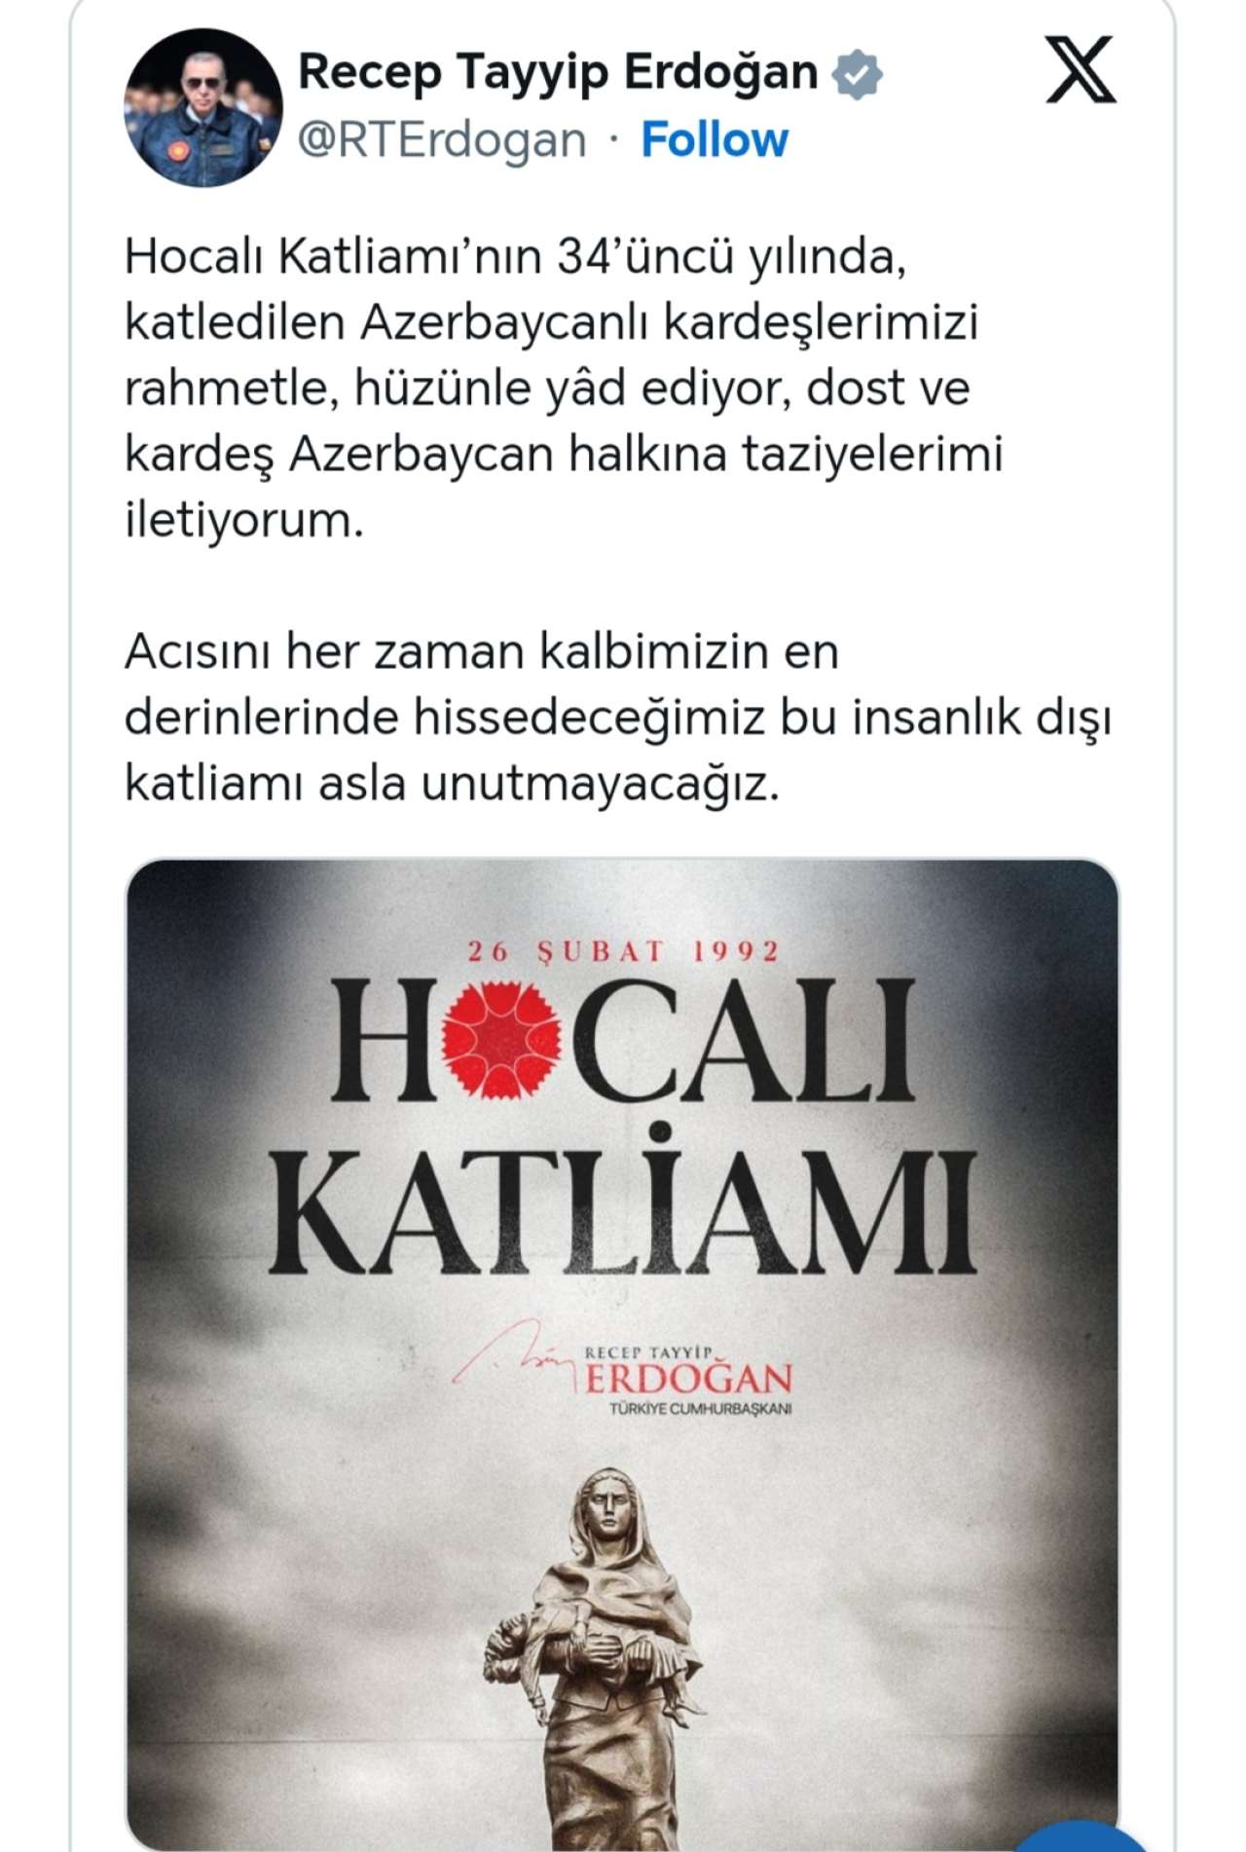Open the X logo link

click(x=1081, y=70)
